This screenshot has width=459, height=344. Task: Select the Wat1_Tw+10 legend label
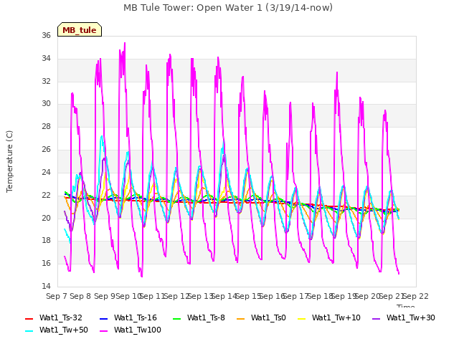(336, 317)
